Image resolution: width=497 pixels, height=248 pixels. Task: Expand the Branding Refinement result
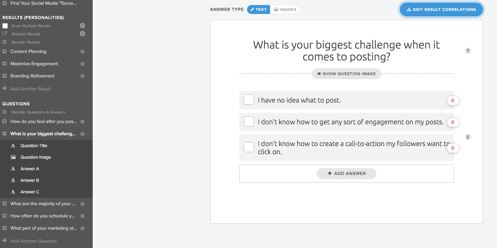(4, 76)
